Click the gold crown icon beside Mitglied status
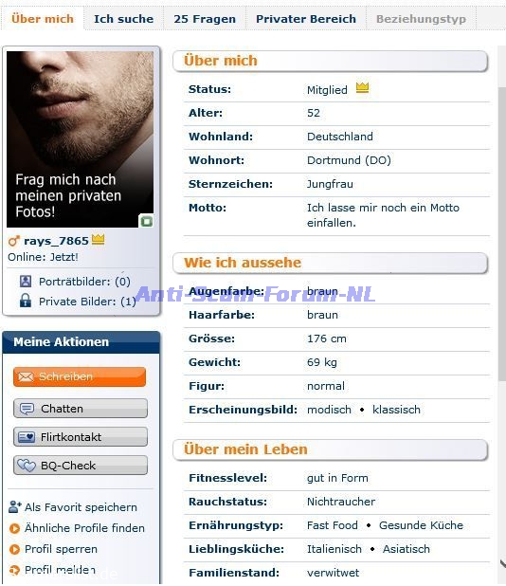This screenshot has width=506, height=586. pos(362,88)
